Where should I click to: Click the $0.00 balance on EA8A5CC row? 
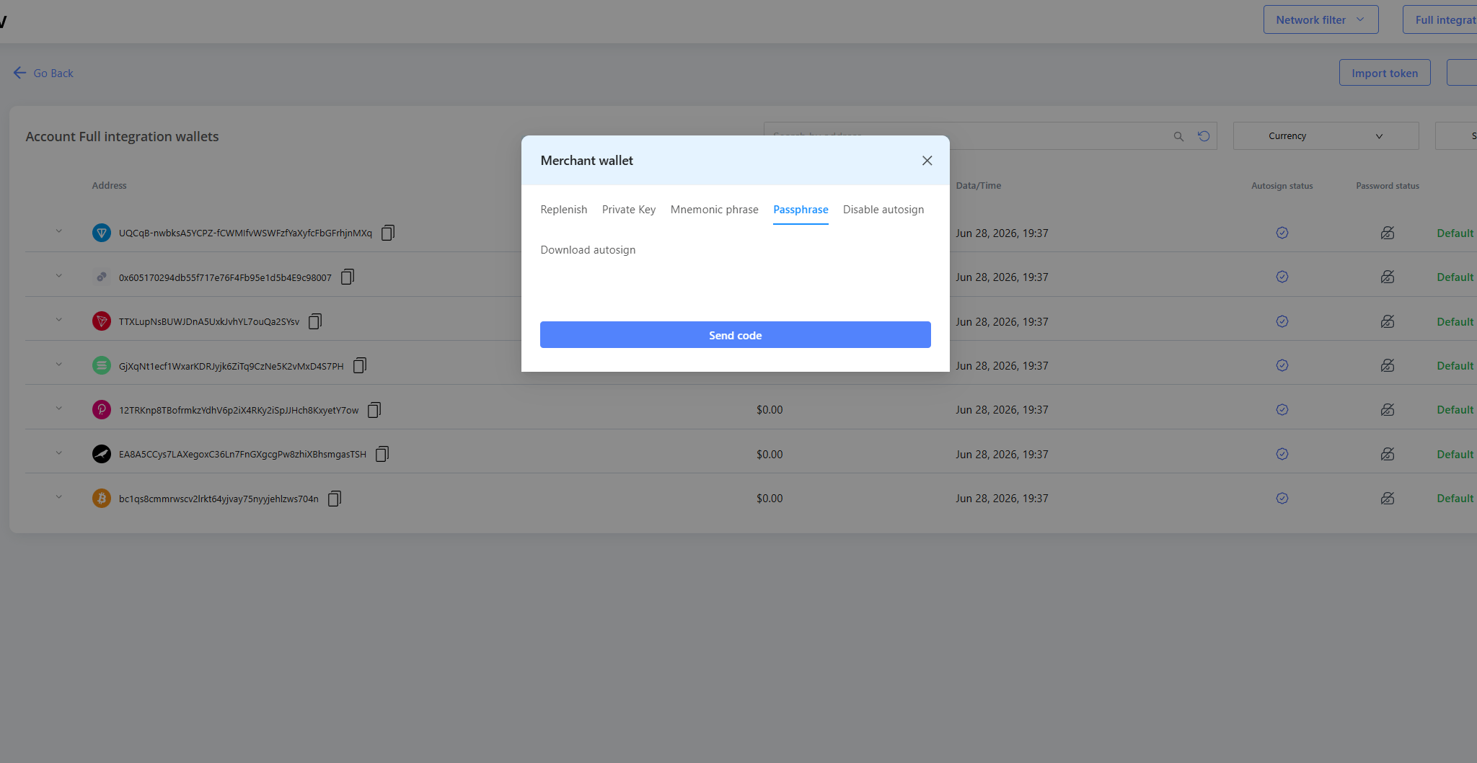[x=770, y=454]
